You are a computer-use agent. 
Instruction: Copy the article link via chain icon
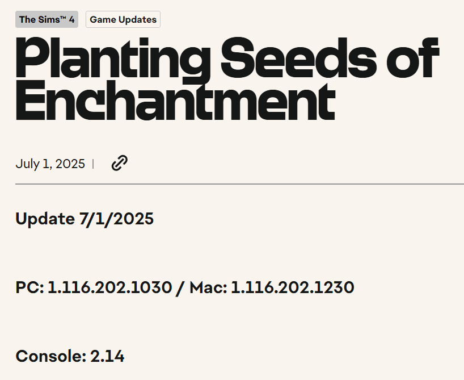(x=119, y=164)
